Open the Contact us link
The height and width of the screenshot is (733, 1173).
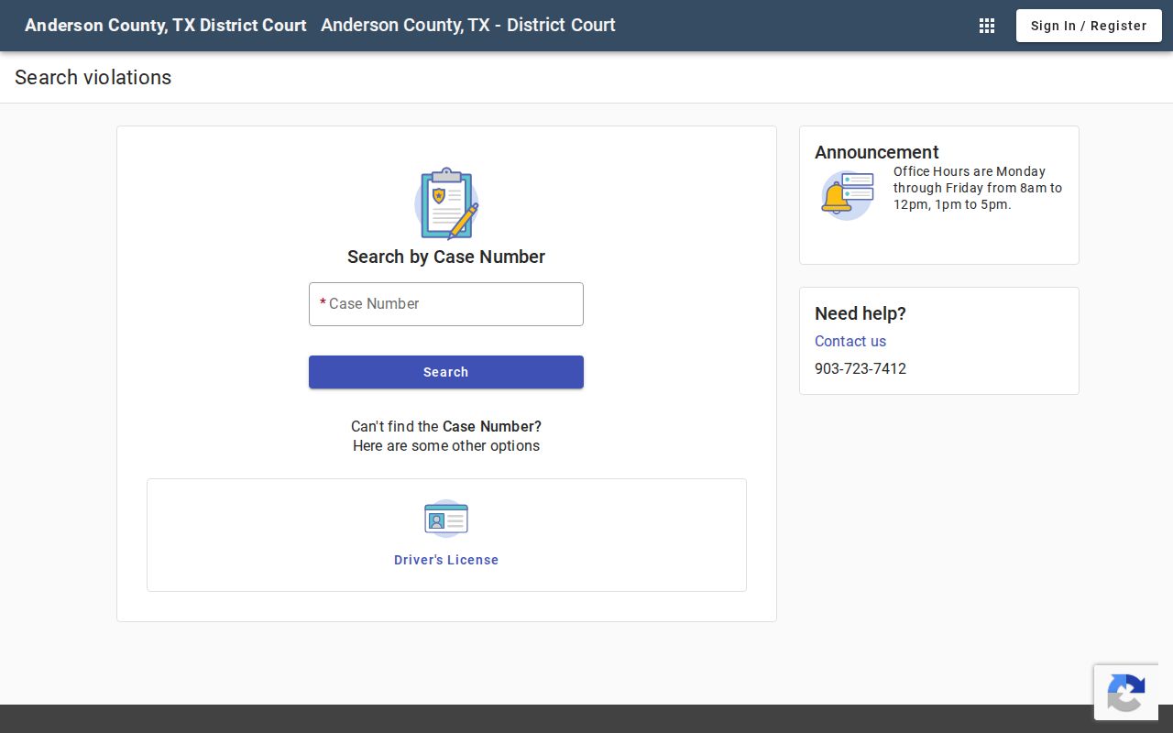[850, 341]
